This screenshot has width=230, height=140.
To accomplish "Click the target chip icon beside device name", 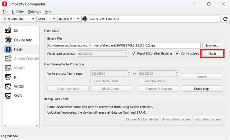I will [x=85, y=19].
